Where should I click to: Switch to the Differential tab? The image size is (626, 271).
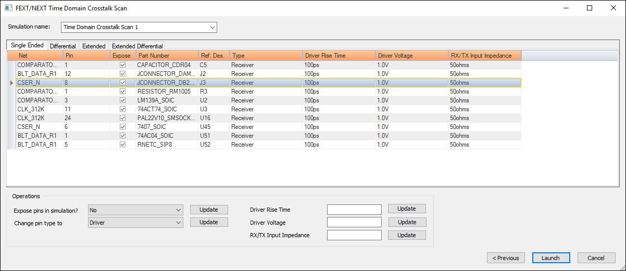coord(63,46)
